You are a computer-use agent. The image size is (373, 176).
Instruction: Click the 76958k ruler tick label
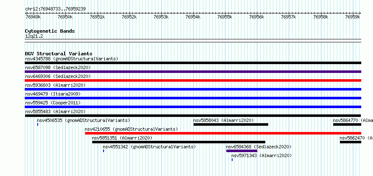click(321, 17)
